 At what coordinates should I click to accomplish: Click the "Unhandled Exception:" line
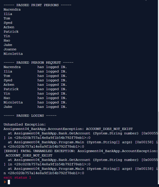[25, 124]
